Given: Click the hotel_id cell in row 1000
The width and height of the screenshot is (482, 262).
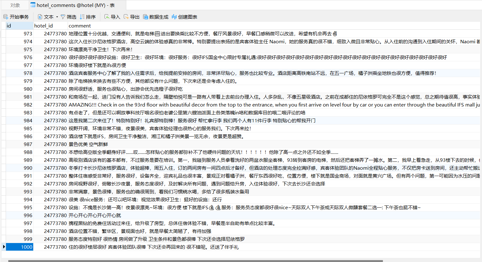Looking at the screenshot, I should pyautogui.click(x=51, y=247).
